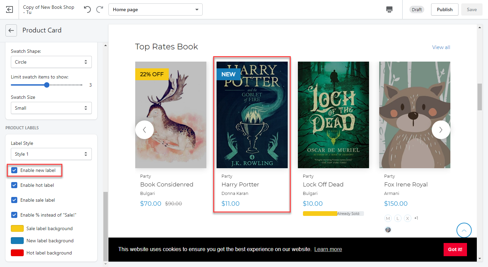Go back from Product Card panel
Viewport: 488px width, 267px height.
[11, 30]
